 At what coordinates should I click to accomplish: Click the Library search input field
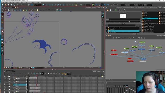click(x=121, y=25)
